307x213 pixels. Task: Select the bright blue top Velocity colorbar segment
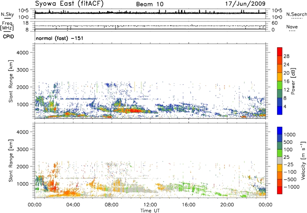pos(280,131)
